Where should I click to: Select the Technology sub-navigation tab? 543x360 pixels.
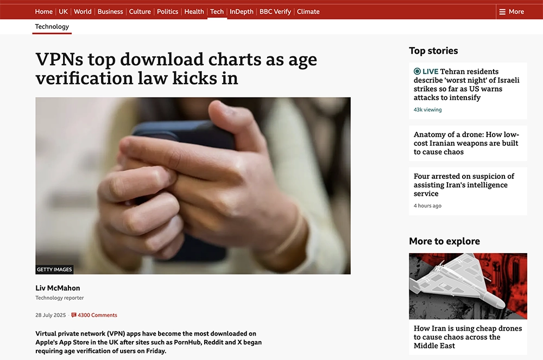click(x=52, y=27)
